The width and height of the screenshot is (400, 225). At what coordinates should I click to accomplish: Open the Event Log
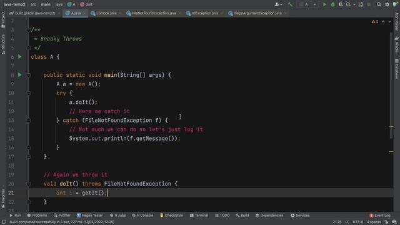[x=380, y=215]
